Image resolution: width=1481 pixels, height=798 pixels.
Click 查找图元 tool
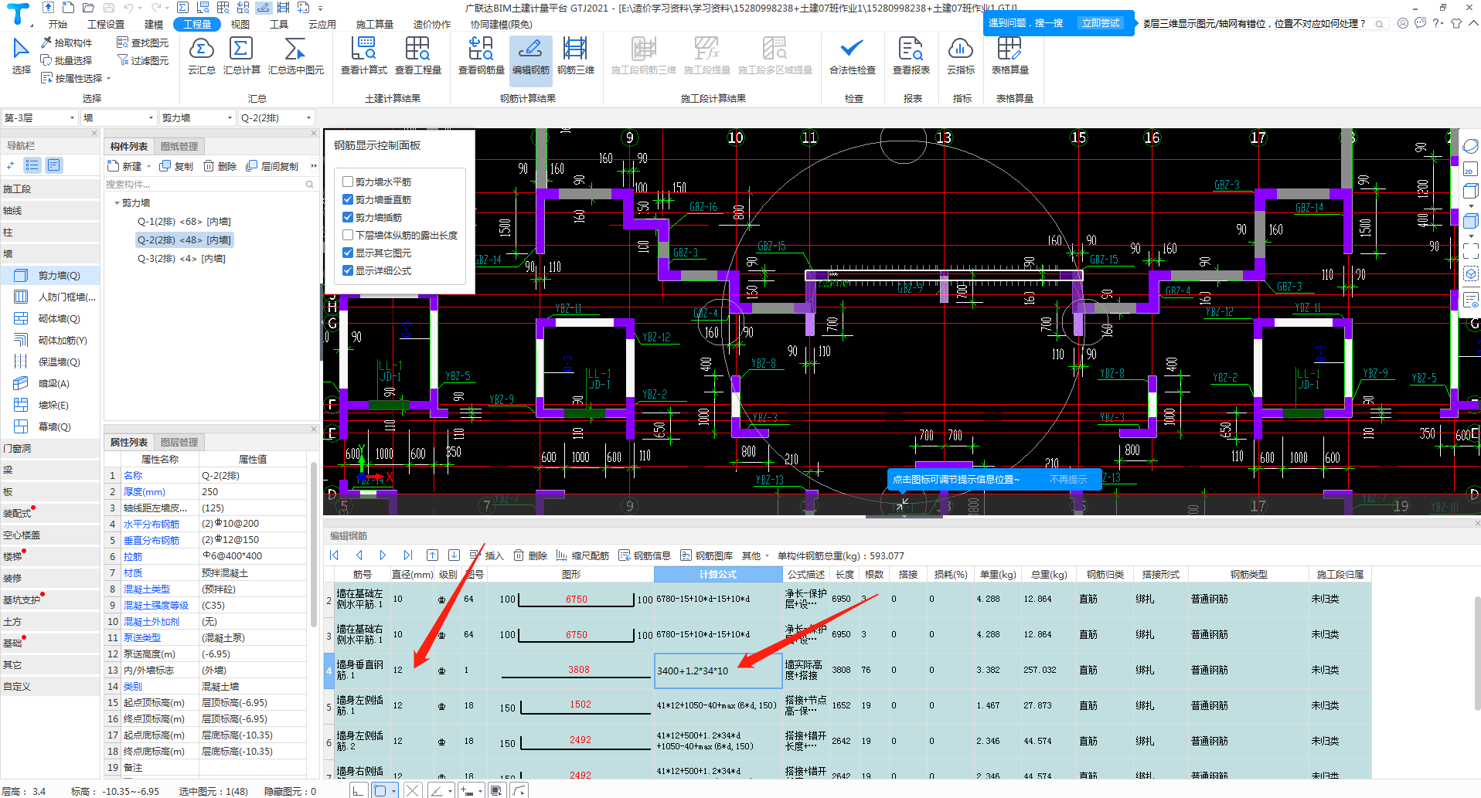[142, 42]
